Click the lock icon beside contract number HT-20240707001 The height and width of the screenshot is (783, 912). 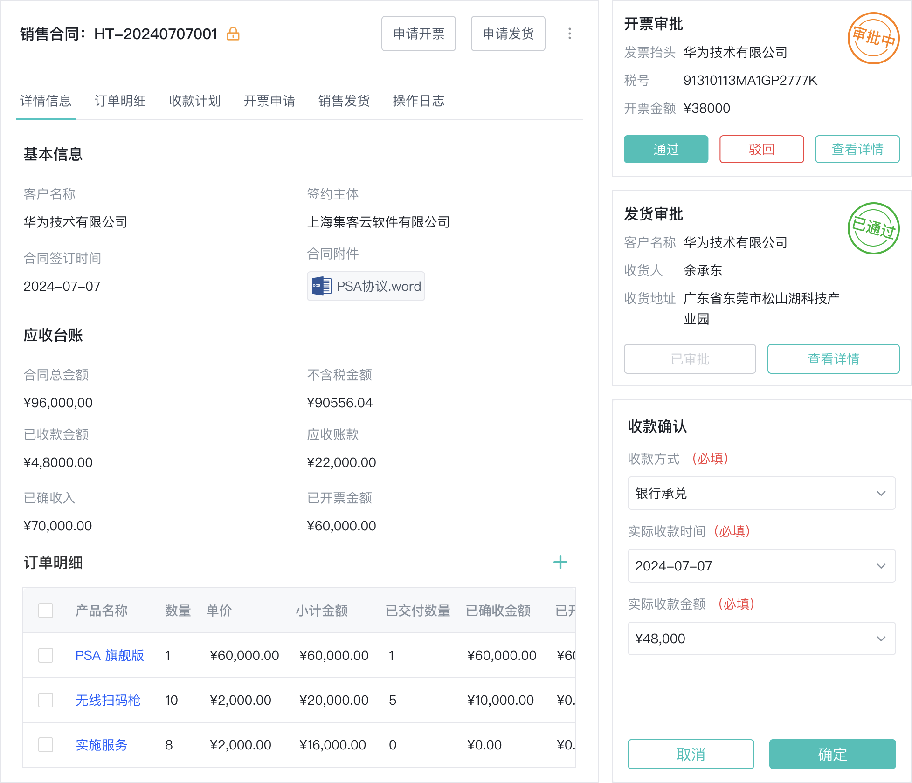[x=233, y=34]
